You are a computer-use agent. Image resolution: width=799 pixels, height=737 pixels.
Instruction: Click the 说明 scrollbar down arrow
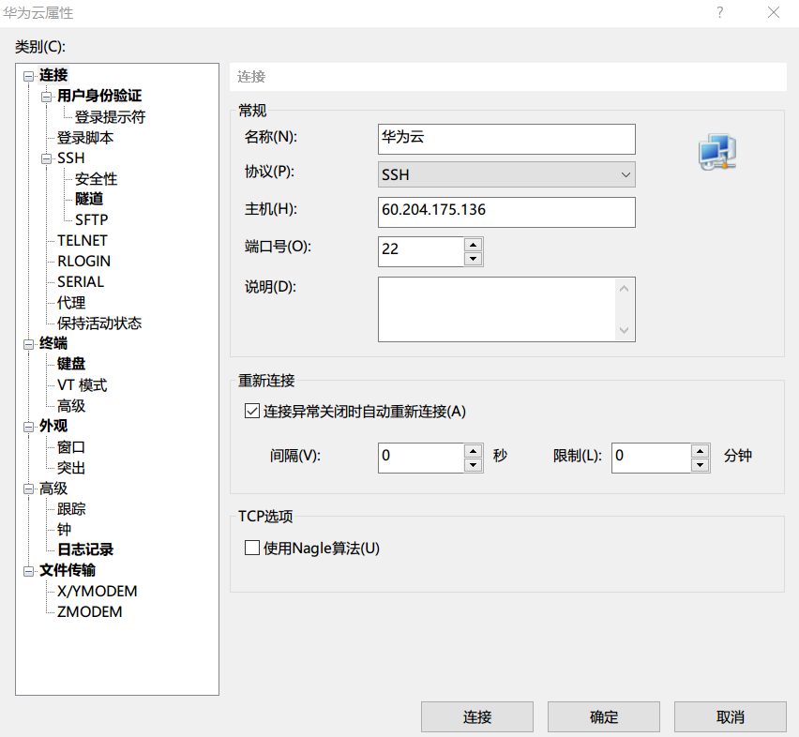point(625,330)
